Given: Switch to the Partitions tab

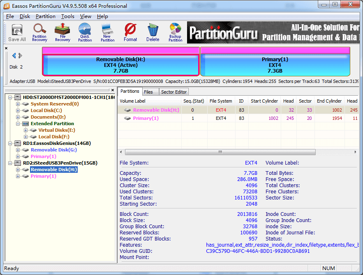Looking at the screenshot, I should pyautogui.click(x=129, y=91).
